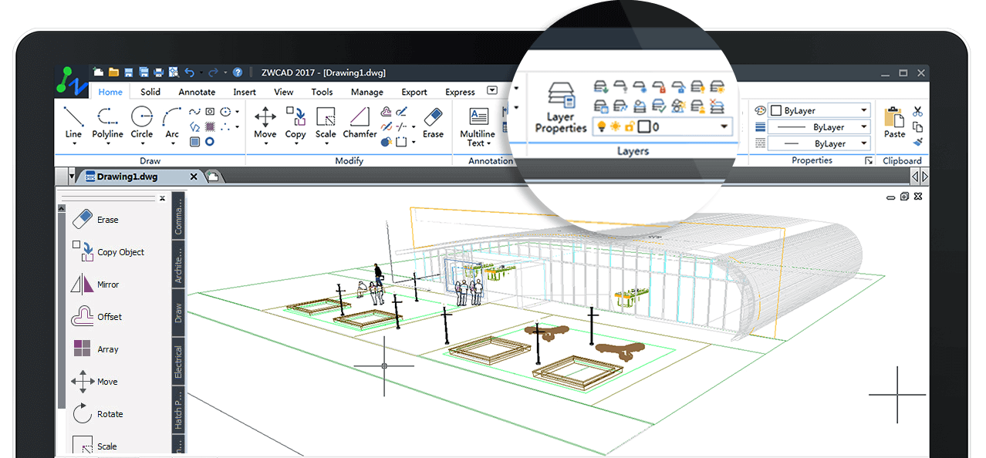The height and width of the screenshot is (458, 986).
Task: Click the ByLayer color swatch box
Action: pos(777,111)
